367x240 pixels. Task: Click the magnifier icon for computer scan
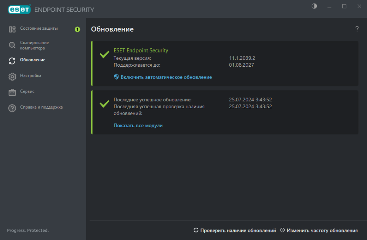[x=12, y=45]
